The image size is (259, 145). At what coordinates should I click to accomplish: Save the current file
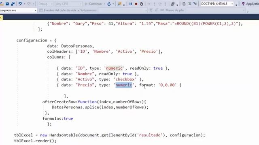coord(7,4)
